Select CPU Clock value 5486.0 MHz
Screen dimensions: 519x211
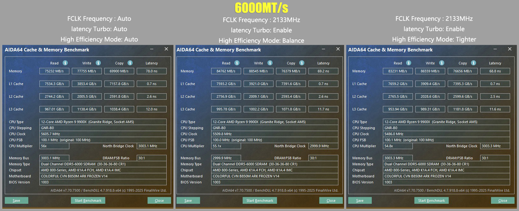pyautogui.click(x=446, y=134)
